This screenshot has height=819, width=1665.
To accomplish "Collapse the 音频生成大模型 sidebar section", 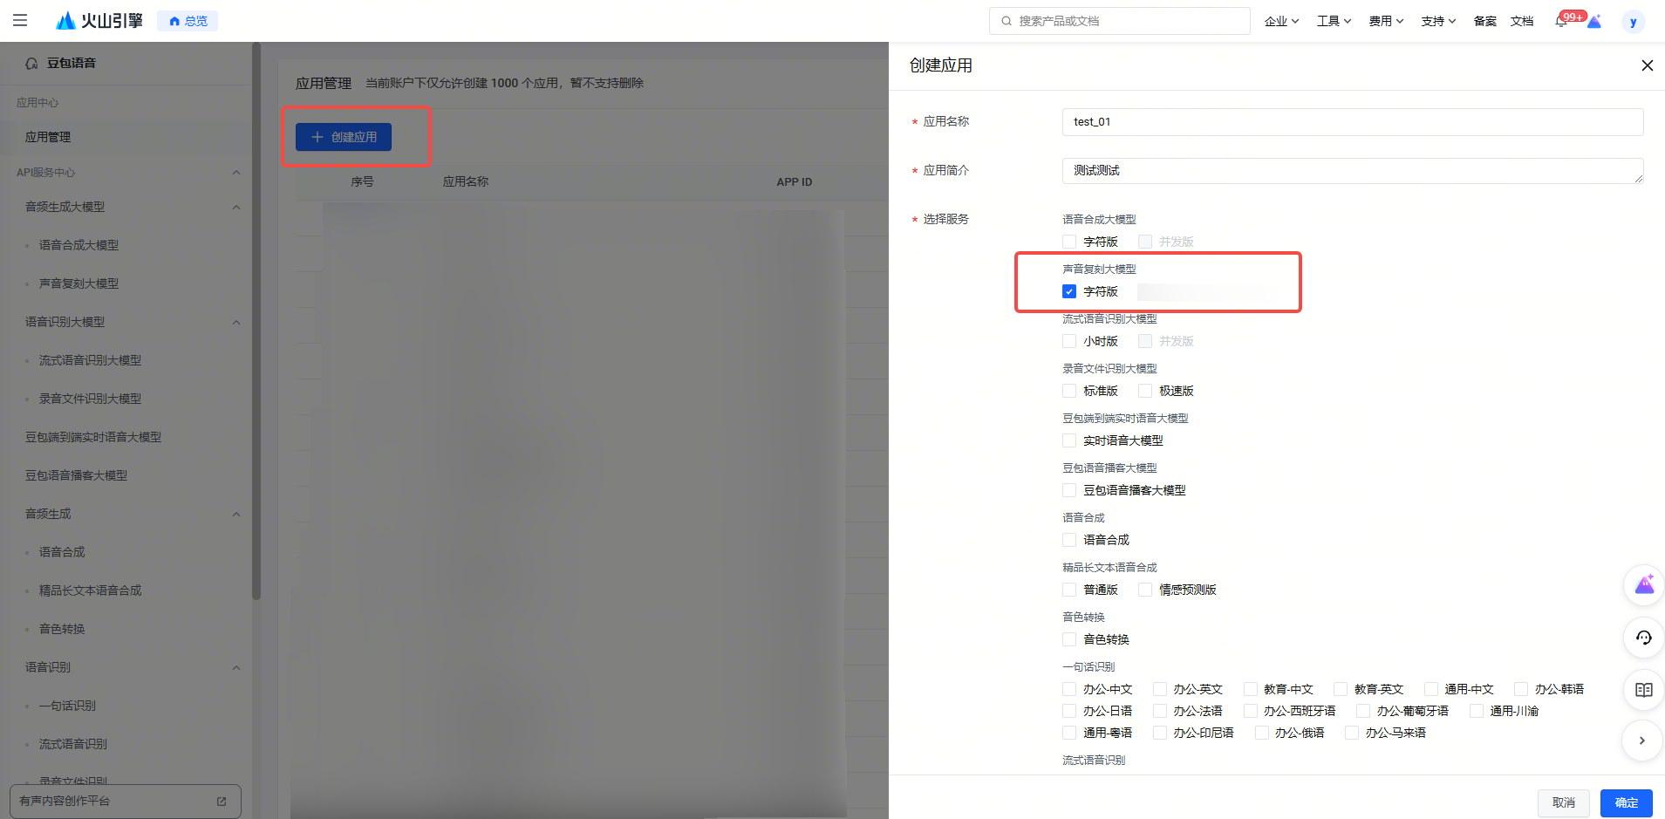I will tap(235, 207).
